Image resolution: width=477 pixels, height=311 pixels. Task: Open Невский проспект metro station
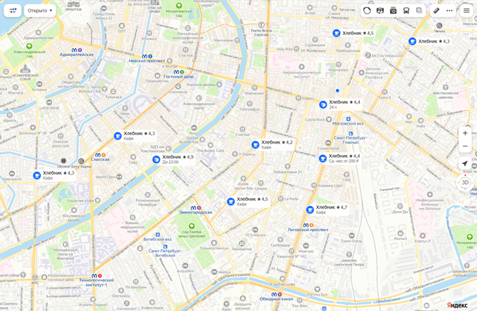click(x=147, y=58)
